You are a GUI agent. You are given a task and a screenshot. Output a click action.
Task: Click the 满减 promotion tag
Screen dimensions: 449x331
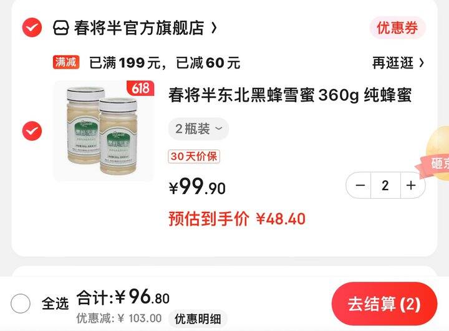(x=66, y=62)
